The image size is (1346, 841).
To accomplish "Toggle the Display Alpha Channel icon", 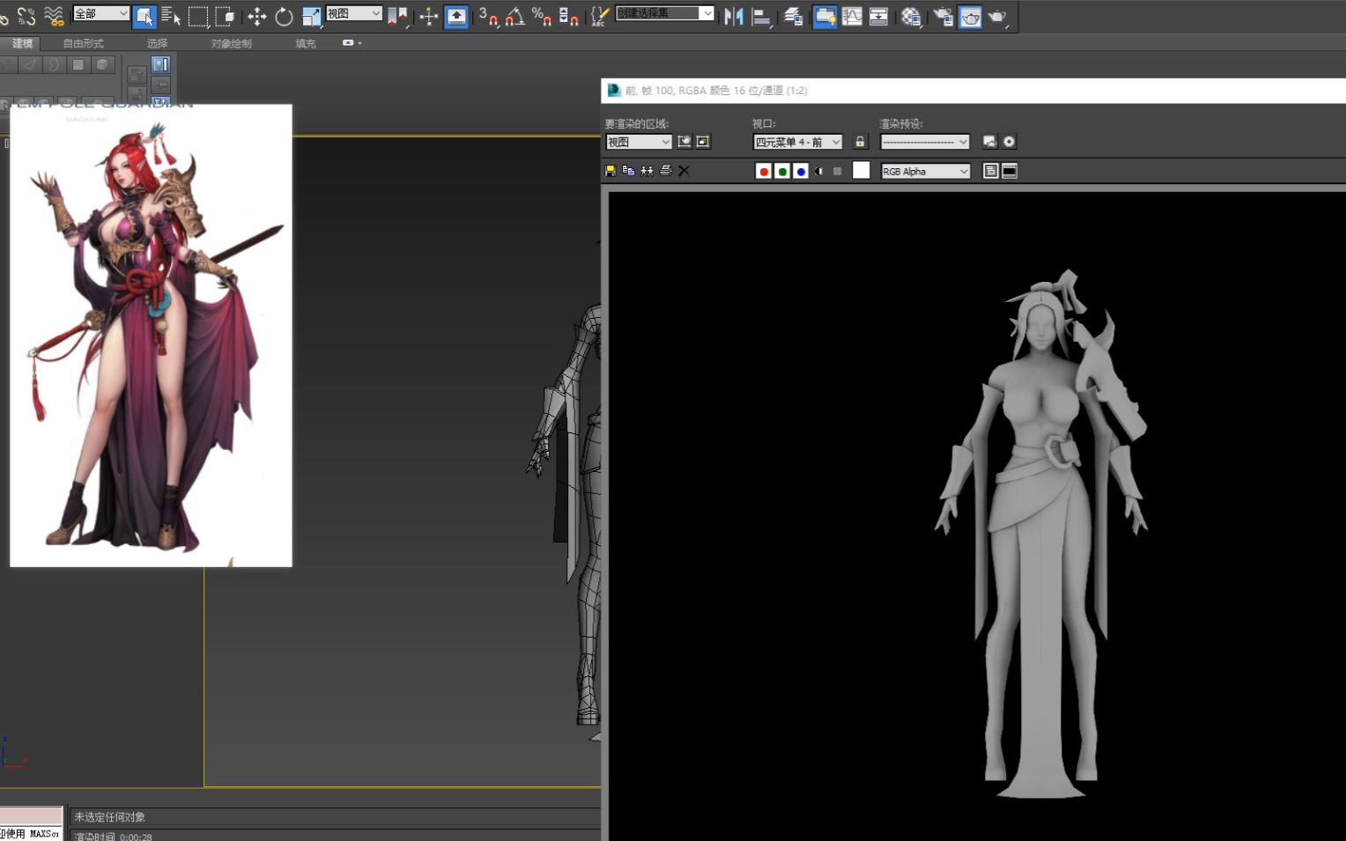I will point(819,171).
